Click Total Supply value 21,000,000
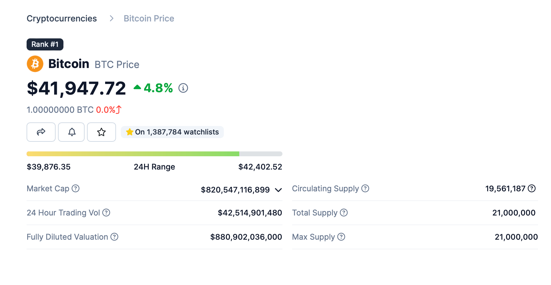Viewport: 551px width, 285px height. 514,213
